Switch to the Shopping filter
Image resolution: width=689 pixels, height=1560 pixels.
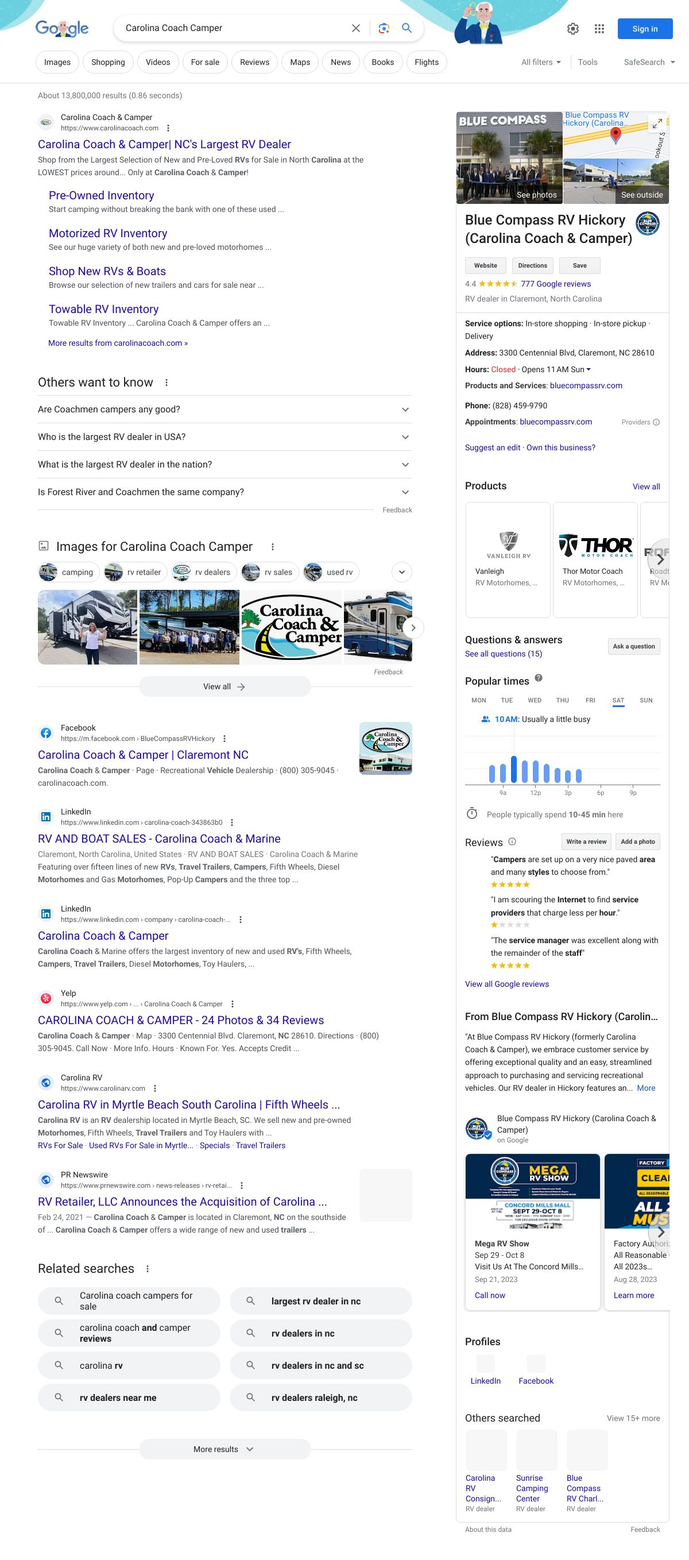pyautogui.click(x=108, y=63)
